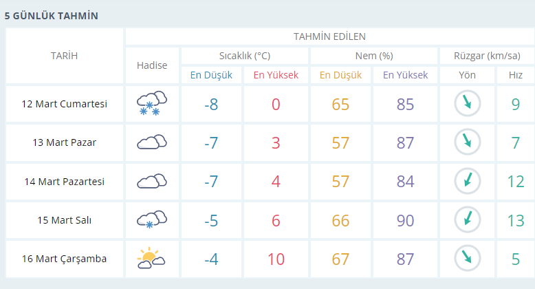The width and height of the screenshot is (535, 289).
Task: Select the Nem (%) column header
Action: coord(374,56)
